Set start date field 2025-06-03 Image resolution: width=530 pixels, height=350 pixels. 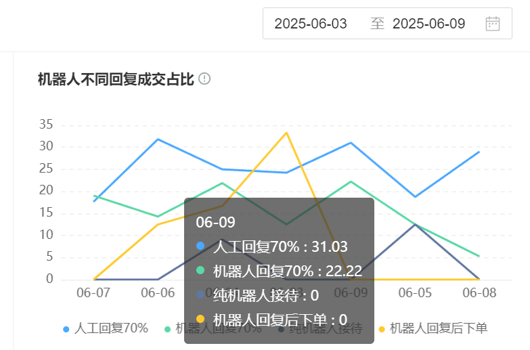click(311, 24)
